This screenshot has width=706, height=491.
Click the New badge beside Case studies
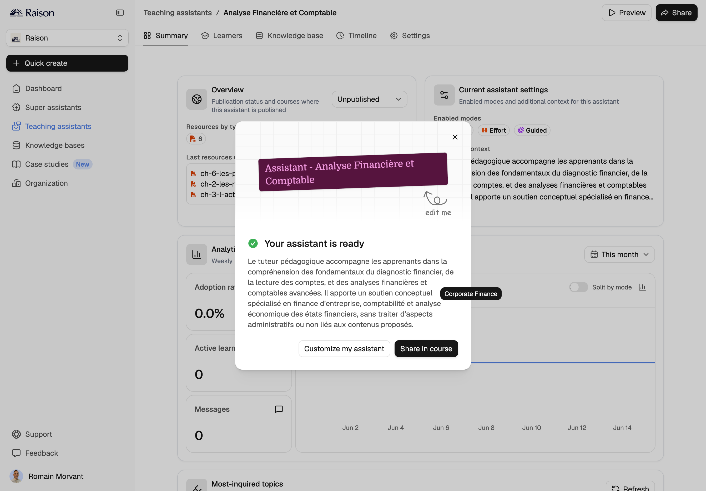pyautogui.click(x=82, y=164)
